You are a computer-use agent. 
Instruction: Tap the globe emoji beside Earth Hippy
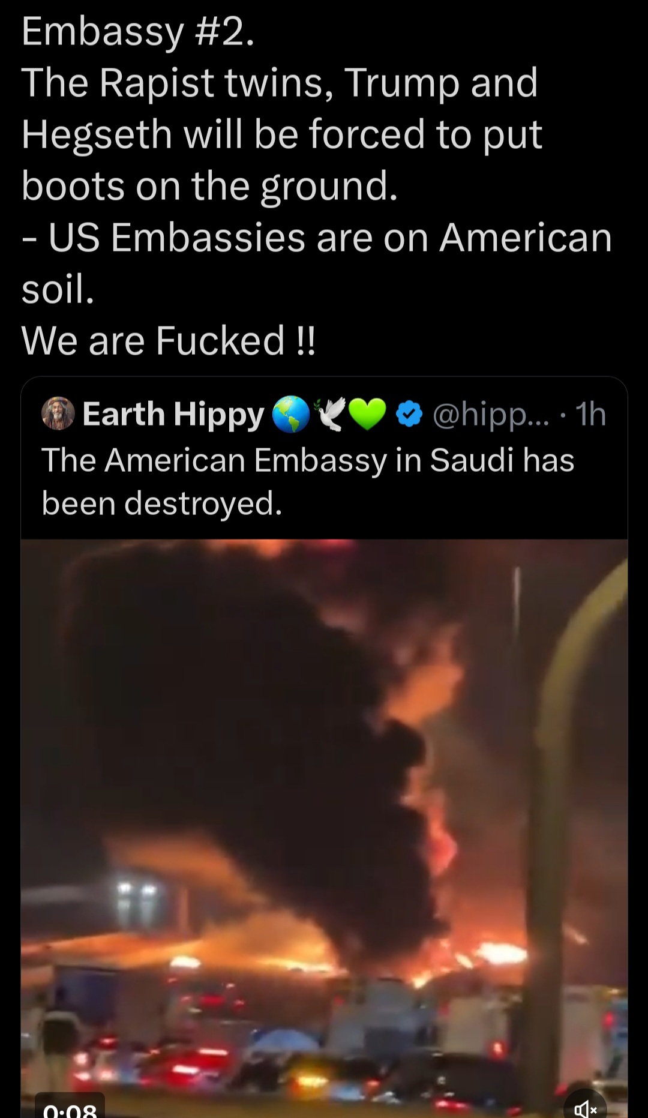(291, 414)
